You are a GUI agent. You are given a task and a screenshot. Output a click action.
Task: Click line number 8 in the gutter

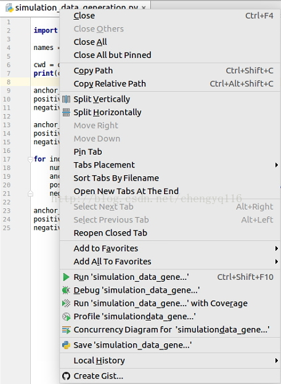pyautogui.click(x=9, y=82)
